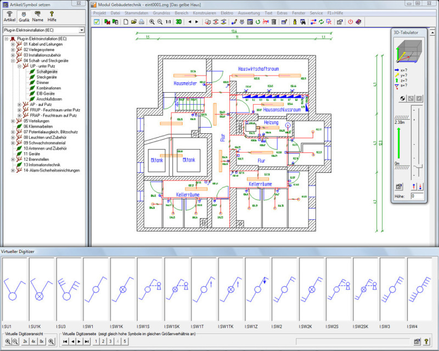Click the pencil draw icon in toolbar
This screenshot has width=439, height=351.
[234, 22]
